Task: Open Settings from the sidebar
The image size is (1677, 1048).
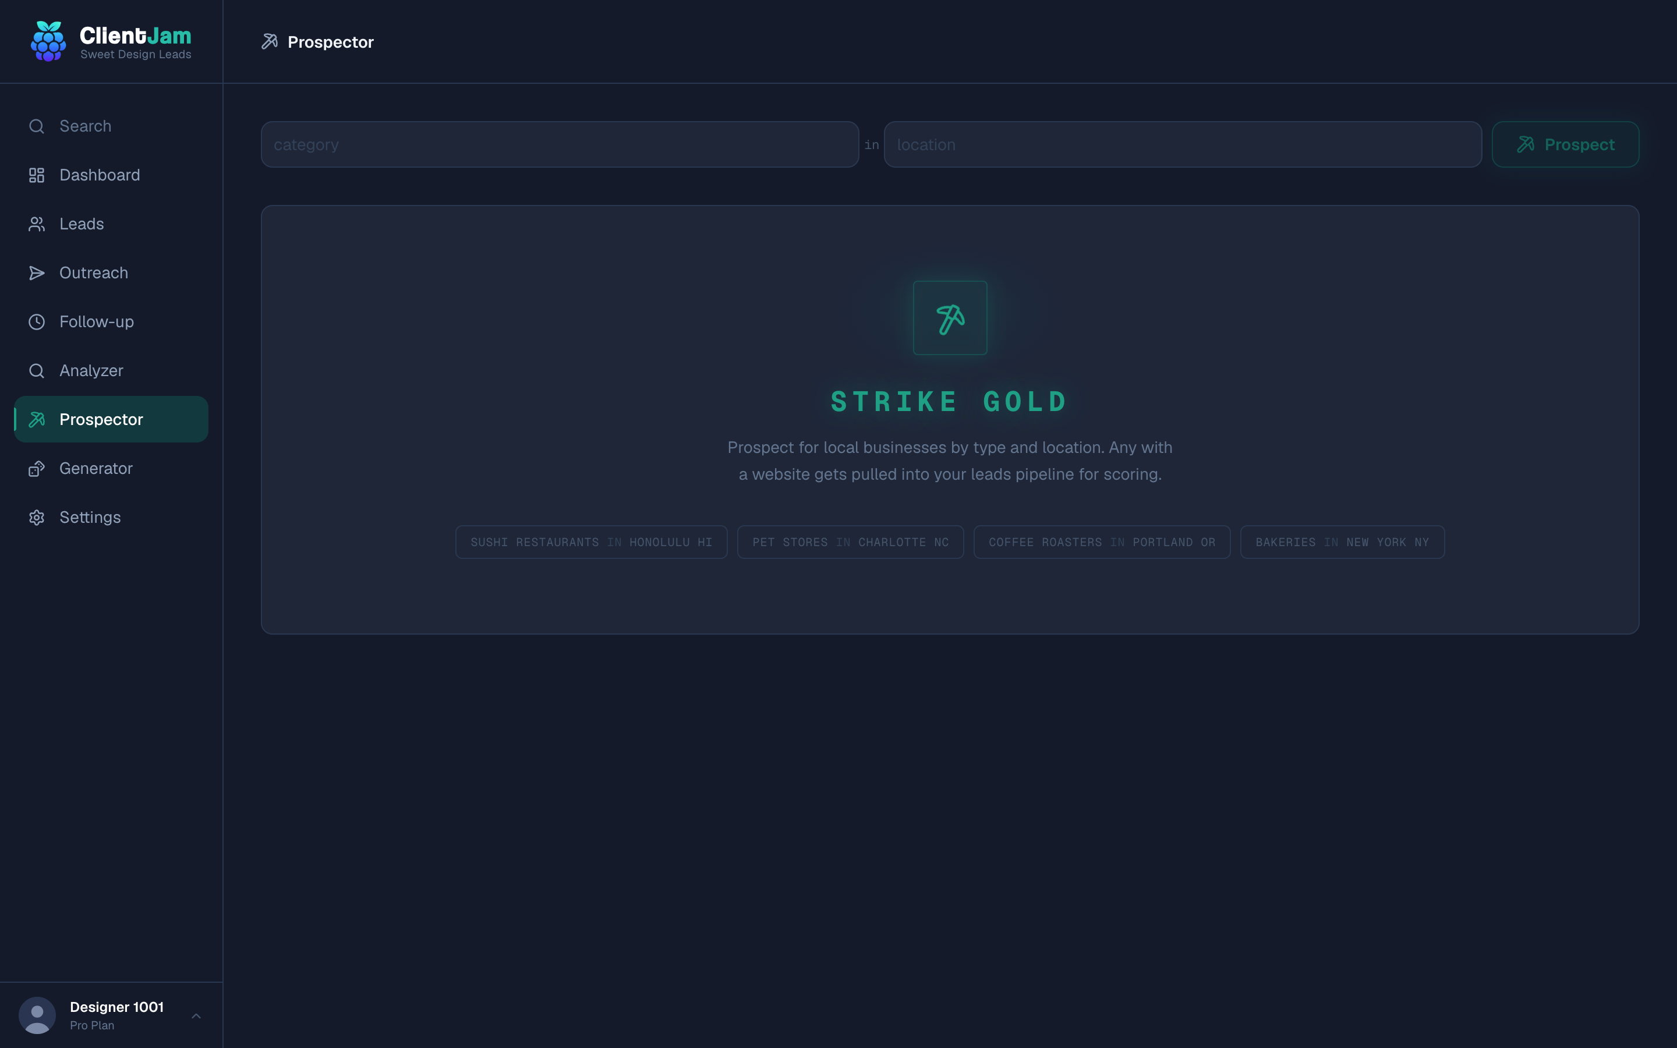Action: (x=111, y=518)
